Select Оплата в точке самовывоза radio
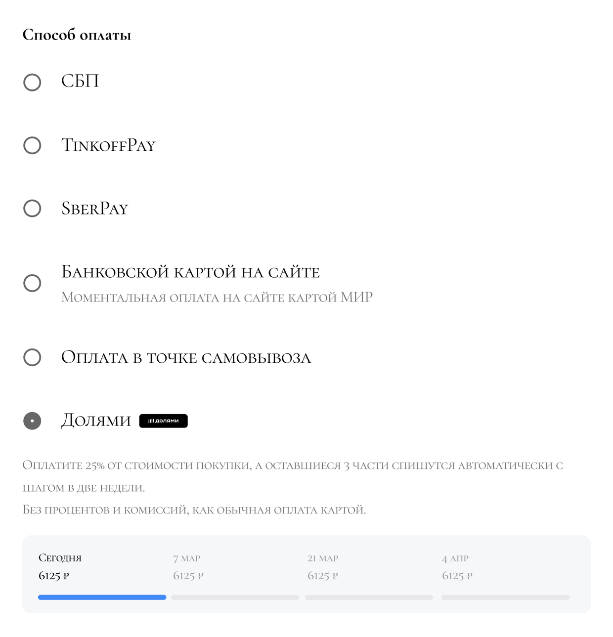 [x=32, y=357]
